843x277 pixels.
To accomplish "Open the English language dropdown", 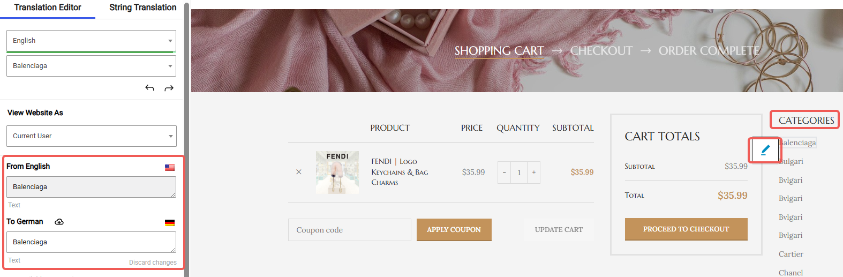I will pos(91,41).
